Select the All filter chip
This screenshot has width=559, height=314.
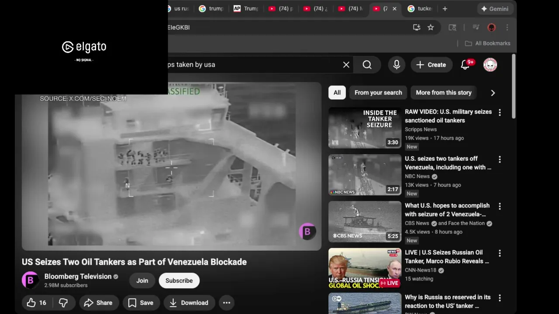pos(337,92)
